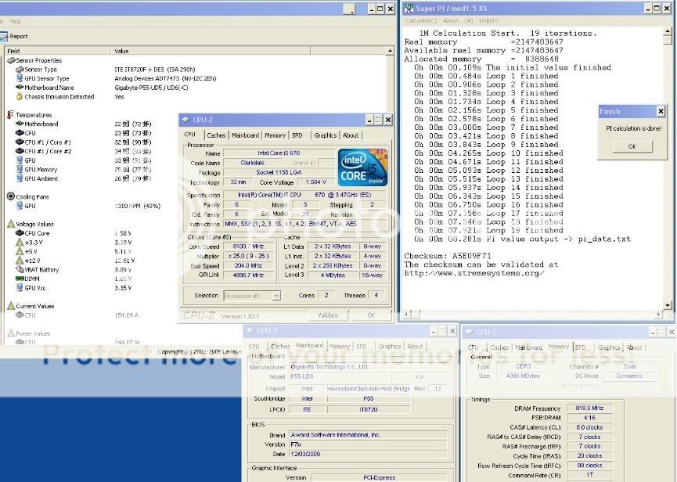677x482 pixels.
Task: Close the Finish dialog
Action: [661, 111]
